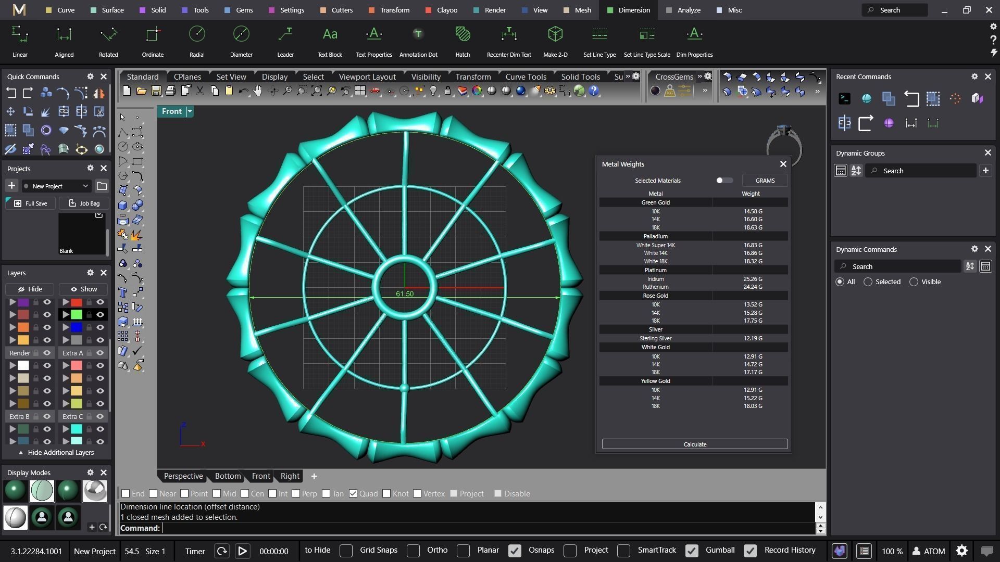
Task: Click the Radial dimension icon
Action: click(x=197, y=41)
